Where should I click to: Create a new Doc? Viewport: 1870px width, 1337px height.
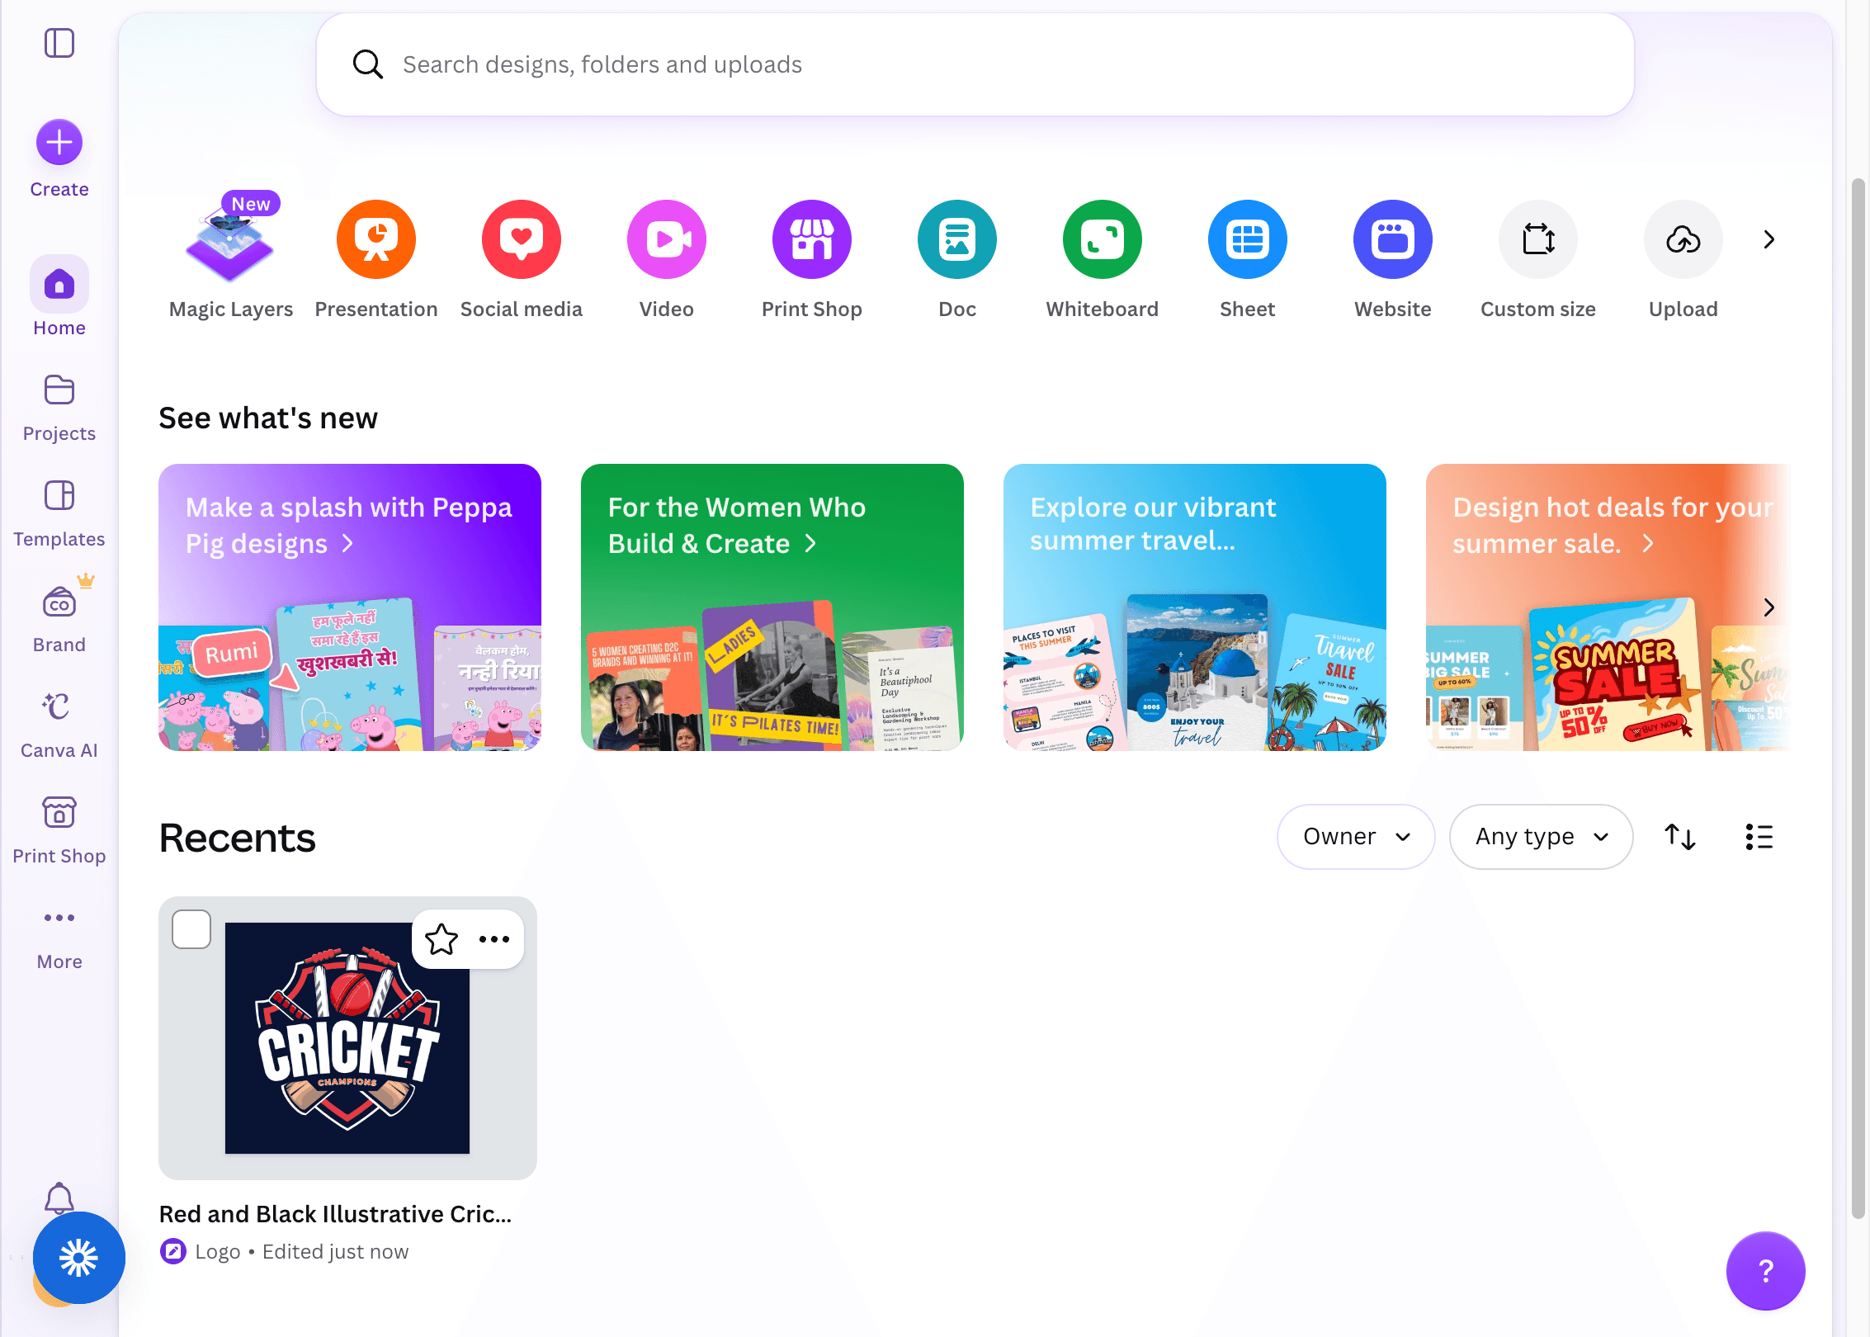(957, 259)
